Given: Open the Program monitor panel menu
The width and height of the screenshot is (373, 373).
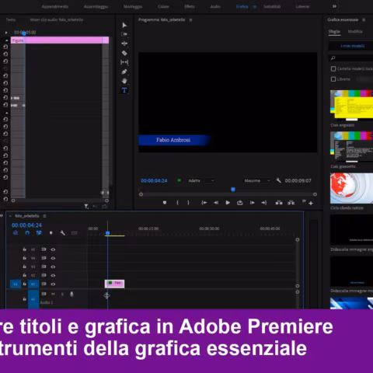Looking at the screenshot, I should click(191, 20).
